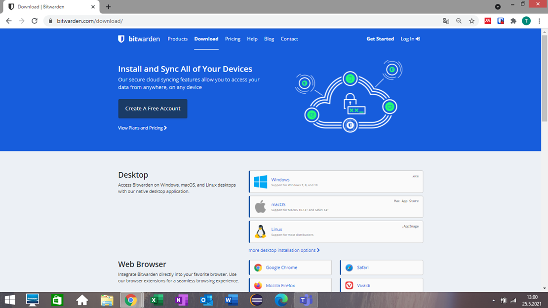The width and height of the screenshot is (548, 308).
Task: Open View Plans and Pricing link
Action: [x=142, y=128]
